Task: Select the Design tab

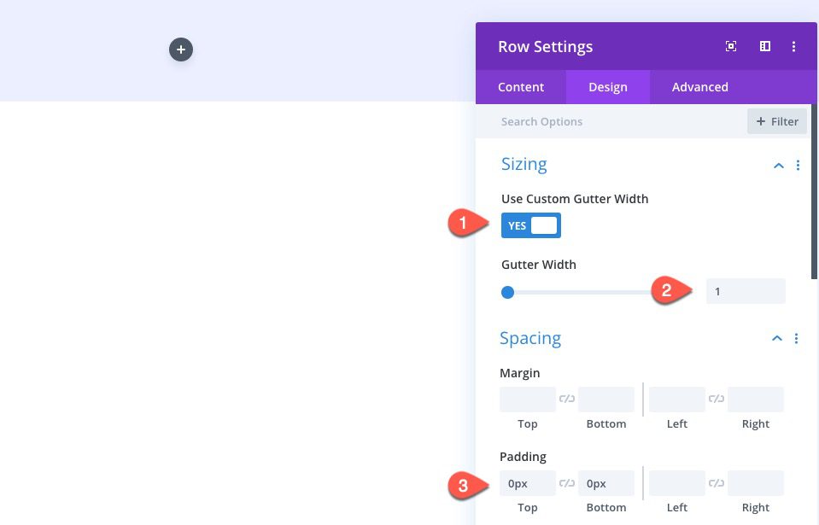Action: click(607, 86)
